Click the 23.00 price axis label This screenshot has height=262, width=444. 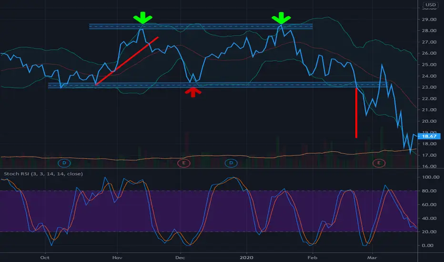pyautogui.click(x=429, y=87)
